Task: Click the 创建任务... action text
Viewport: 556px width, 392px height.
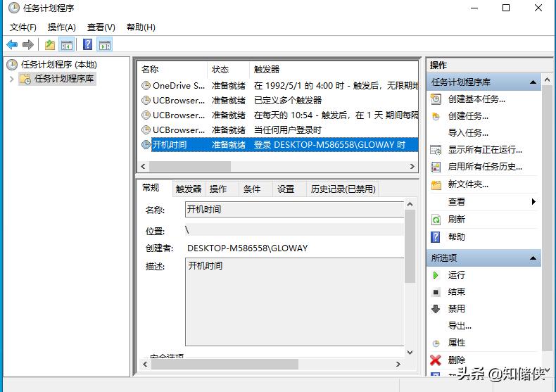Action: [468, 116]
